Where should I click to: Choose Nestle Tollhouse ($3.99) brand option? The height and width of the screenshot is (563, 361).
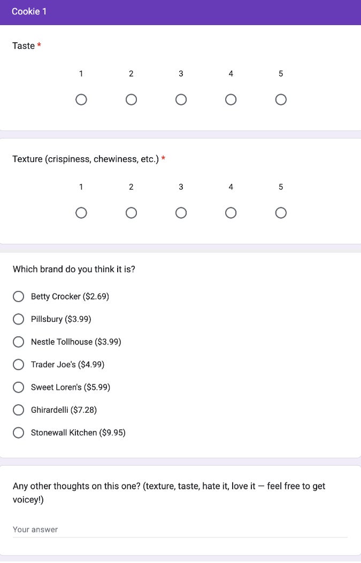(19, 342)
